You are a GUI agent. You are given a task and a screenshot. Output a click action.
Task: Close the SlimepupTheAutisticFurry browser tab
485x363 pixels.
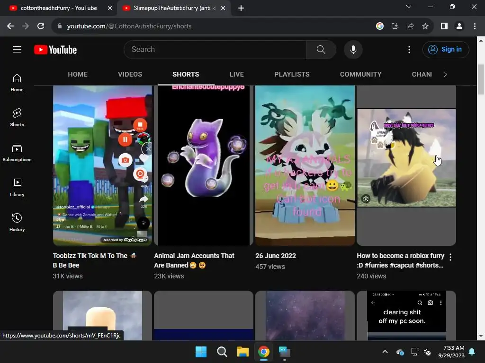[x=223, y=8]
